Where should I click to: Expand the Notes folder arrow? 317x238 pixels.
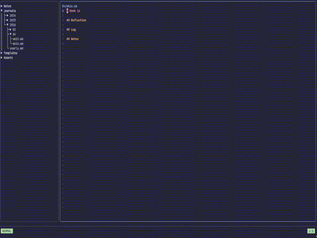2,6
